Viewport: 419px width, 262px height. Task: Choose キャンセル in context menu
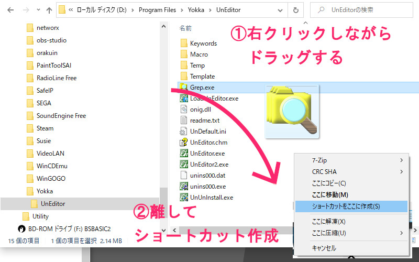pos(351,248)
